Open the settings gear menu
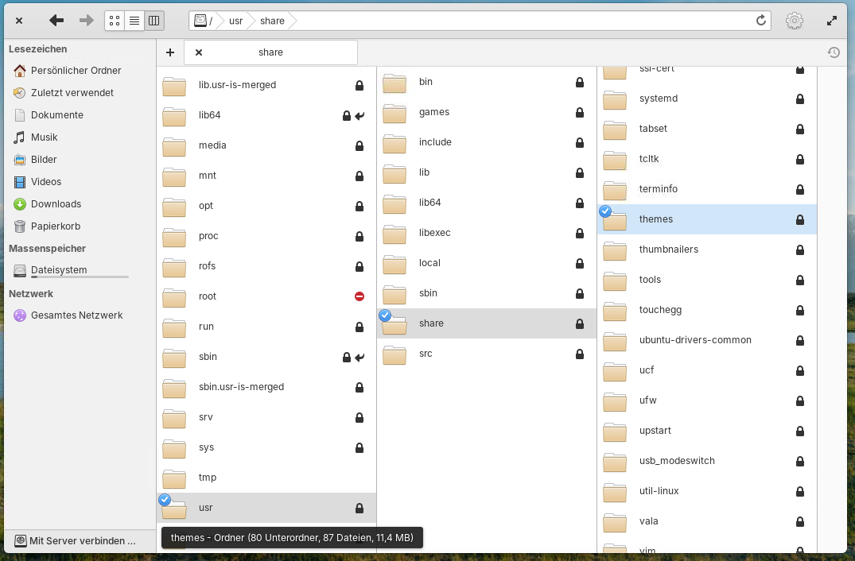This screenshot has width=855, height=561. point(794,21)
